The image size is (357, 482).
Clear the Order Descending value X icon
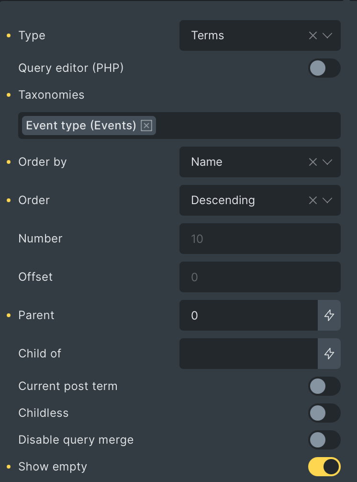(313, 200)
